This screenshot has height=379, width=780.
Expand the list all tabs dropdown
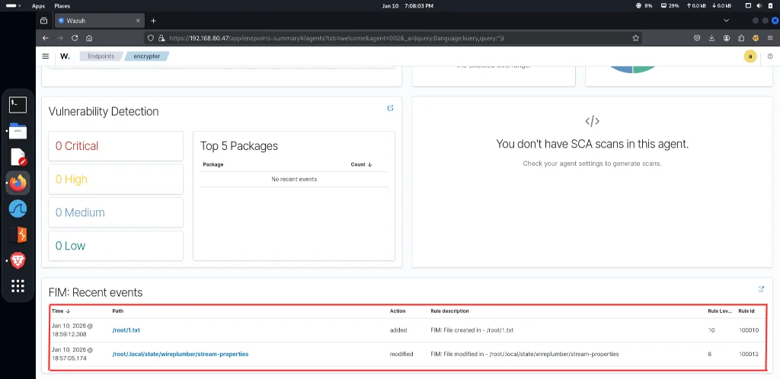click(x=726, y=21)
